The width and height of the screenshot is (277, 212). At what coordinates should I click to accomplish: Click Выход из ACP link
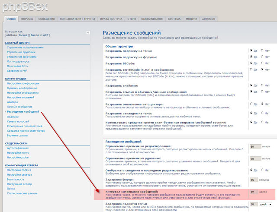(39, 35)
